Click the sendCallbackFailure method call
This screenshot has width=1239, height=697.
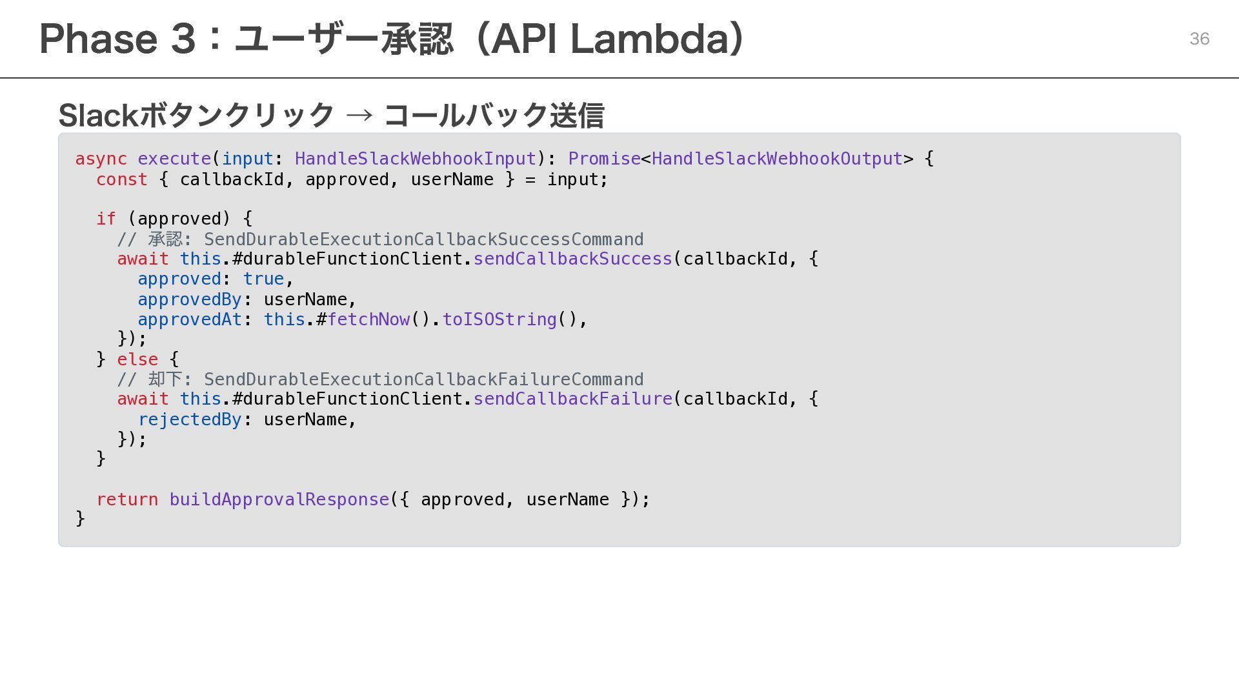coord(572,399)
